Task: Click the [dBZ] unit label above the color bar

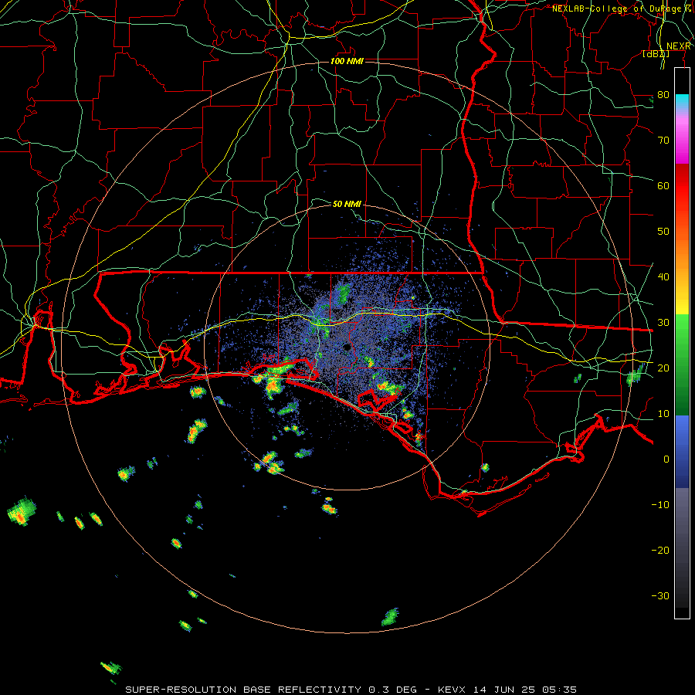Action: (x=656, y=53)
